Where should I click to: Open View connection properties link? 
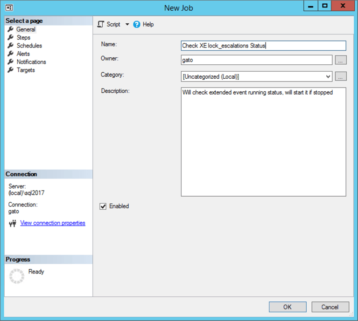tap(53, 223)
